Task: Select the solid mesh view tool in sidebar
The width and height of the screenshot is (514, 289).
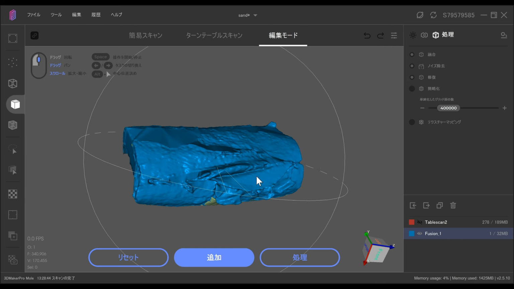Action: coord(15,104)
